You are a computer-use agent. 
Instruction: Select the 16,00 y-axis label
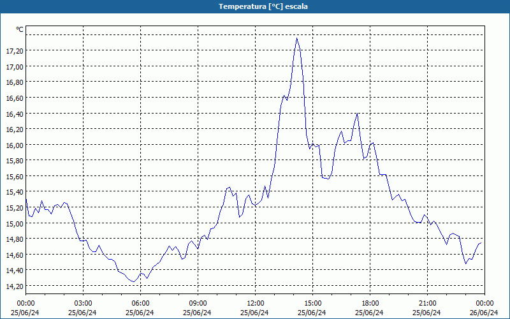(x=15, y=145)
